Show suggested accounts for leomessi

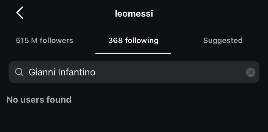click(223, 41)
